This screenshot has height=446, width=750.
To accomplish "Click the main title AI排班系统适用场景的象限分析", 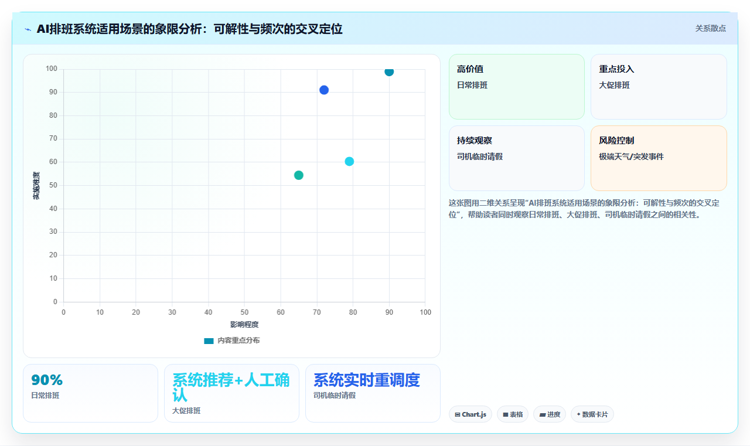I will [189, 29].
